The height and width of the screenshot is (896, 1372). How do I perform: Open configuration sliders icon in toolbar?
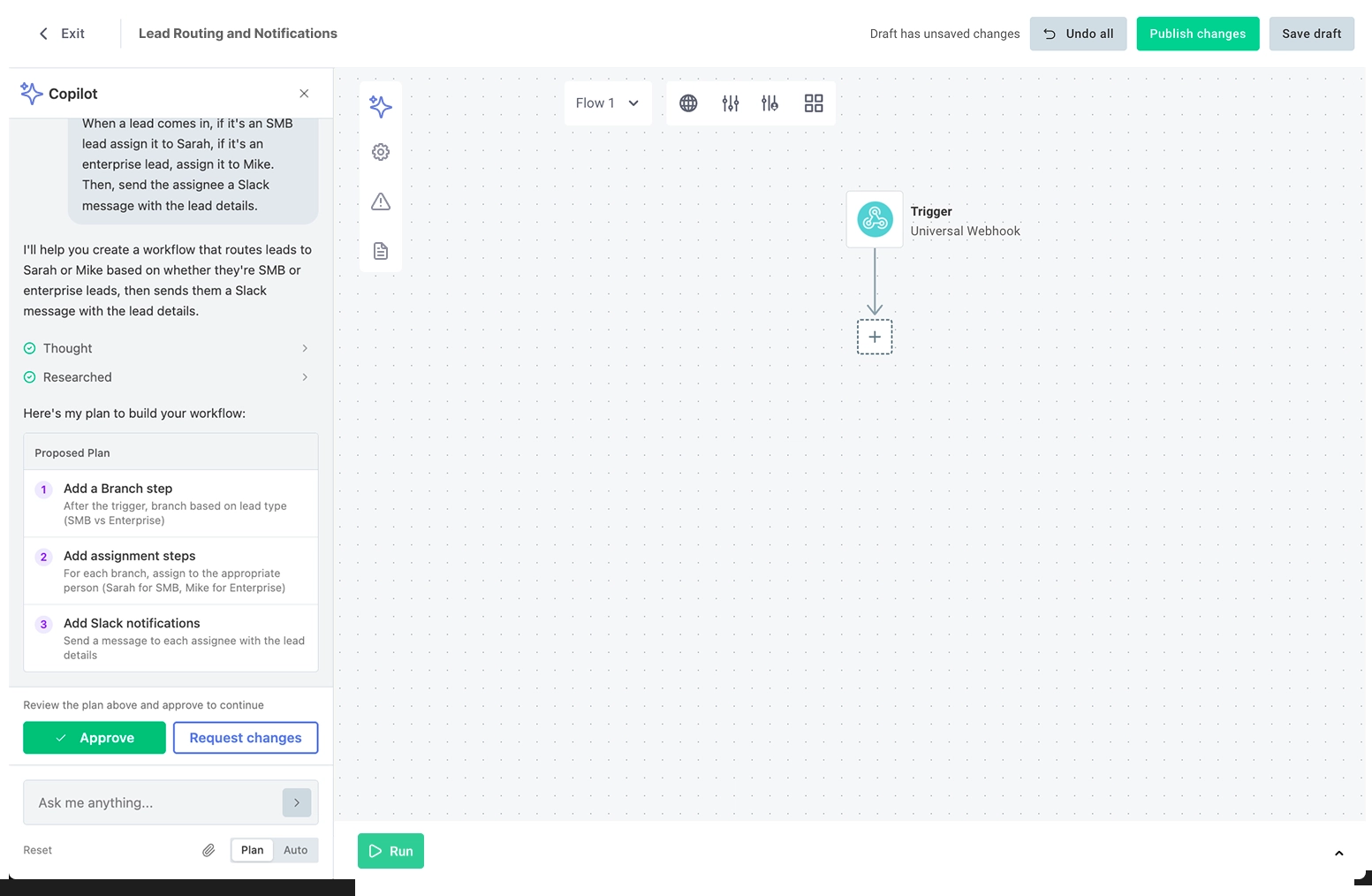pos(731,103)
